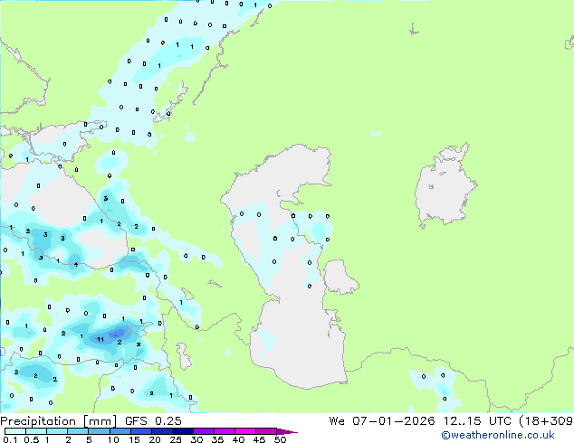Click the '30' legend scale label
574x443 pixels.
pyautogui.click(x=196, y=439)
